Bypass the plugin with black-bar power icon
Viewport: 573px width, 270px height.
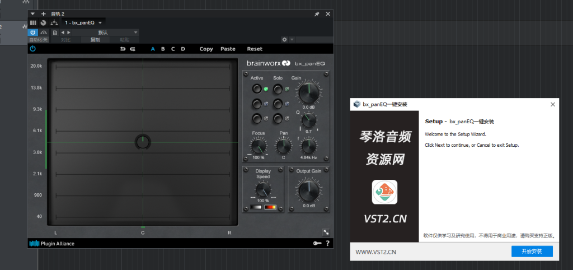pos(32,49)
